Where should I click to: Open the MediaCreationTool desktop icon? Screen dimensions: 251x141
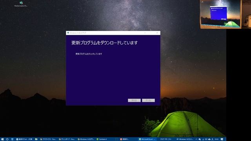coord(21,4)
